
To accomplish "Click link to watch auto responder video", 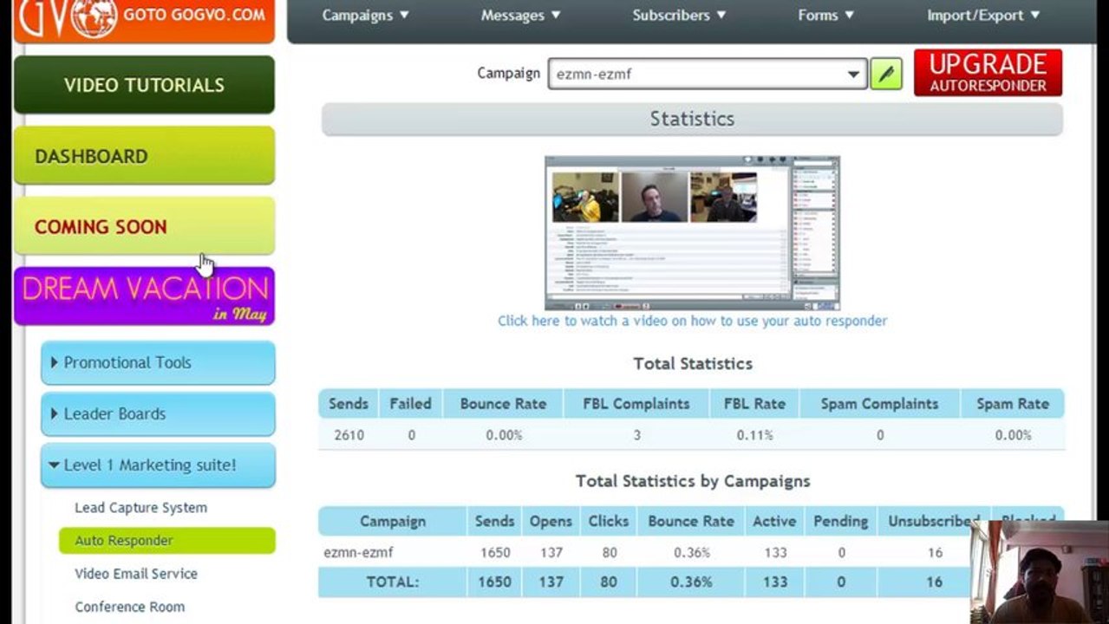I will point(692,321).
